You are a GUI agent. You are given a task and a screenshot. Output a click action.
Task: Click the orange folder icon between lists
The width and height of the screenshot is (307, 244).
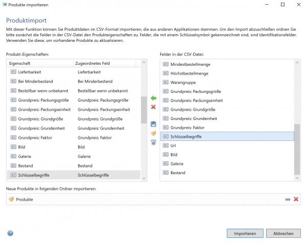click(153, 133)
